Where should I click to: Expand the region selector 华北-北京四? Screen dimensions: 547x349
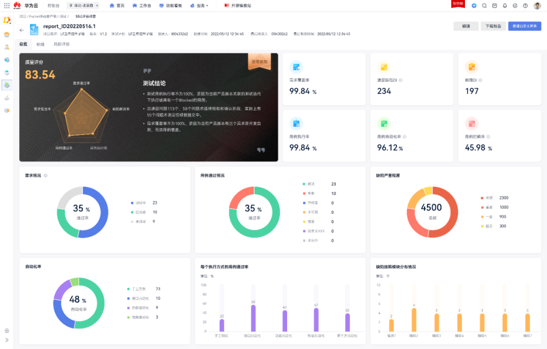point(84,6)
